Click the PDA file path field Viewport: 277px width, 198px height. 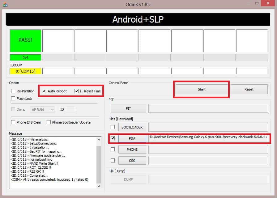[208, 138]
